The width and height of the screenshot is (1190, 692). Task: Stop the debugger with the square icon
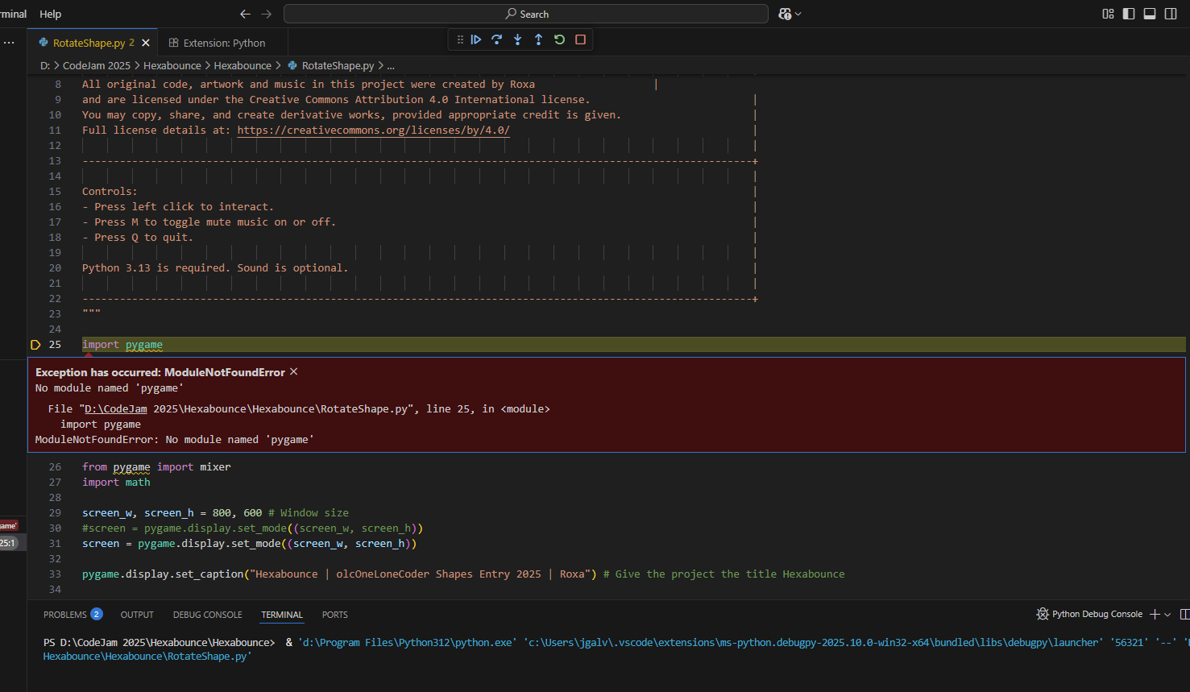click(580, 39)
